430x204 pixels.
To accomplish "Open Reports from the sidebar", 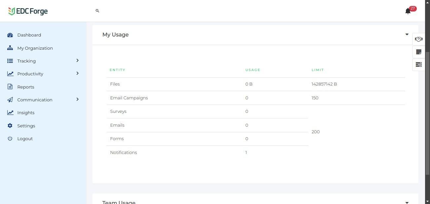I will [26, 87].
